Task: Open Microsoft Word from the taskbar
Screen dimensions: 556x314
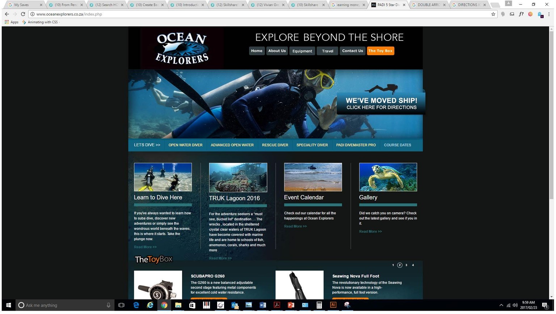Action: 263,305
